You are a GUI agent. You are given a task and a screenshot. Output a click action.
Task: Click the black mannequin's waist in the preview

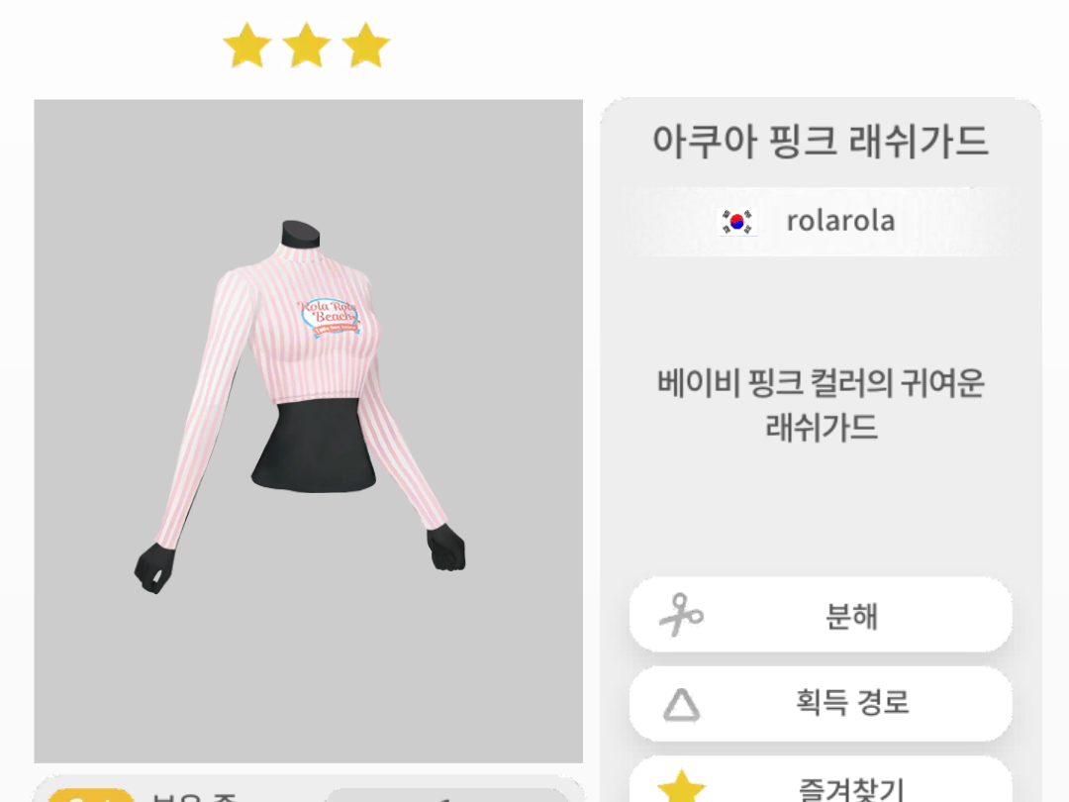315,446
